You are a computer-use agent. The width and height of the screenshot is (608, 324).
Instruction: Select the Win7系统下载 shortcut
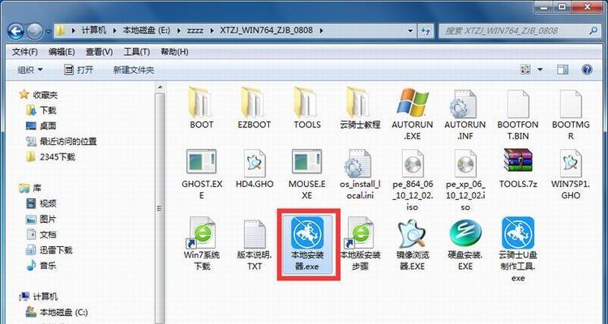(x=202, y=243)
